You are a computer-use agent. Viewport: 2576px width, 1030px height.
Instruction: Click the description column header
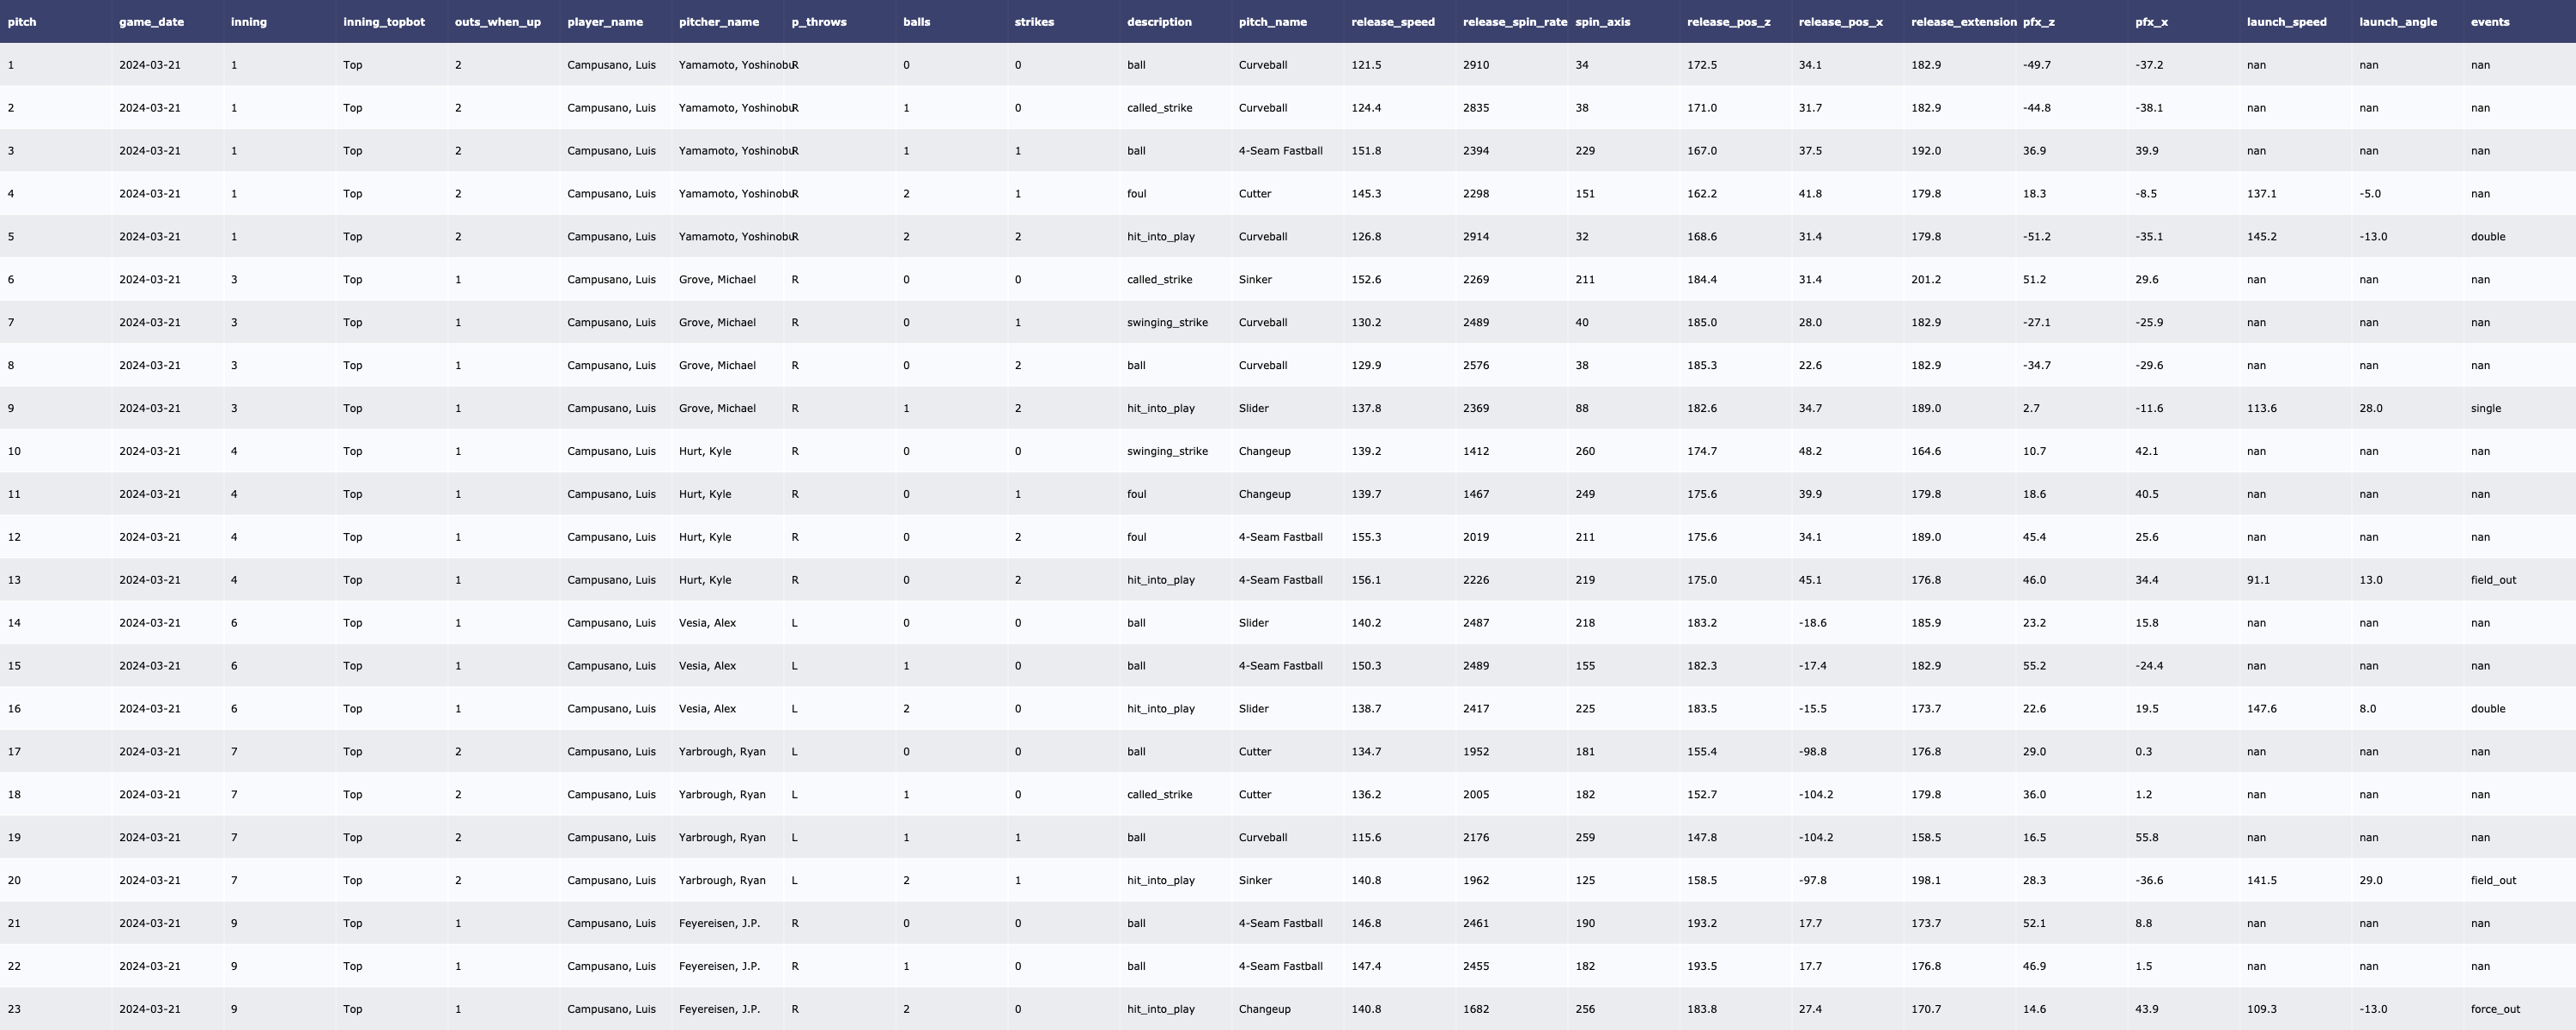click(x=1158, y=22)
